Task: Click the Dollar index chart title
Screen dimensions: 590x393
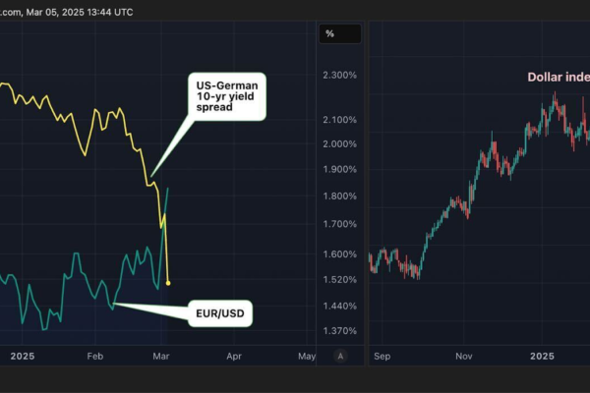Action: tap(554, 77)
